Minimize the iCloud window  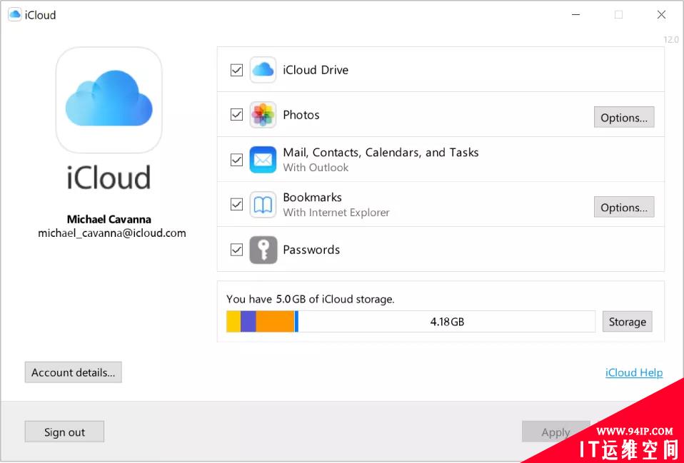[x=575, y=14]
